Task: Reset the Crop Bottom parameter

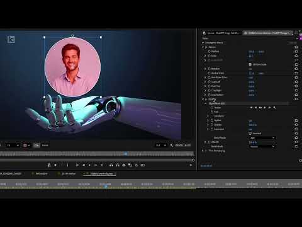Action: point(296,95)
